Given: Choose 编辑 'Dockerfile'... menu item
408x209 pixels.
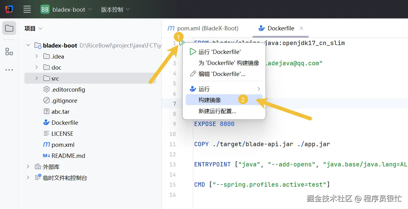Looking at the screenshot, I should point(224,74).
